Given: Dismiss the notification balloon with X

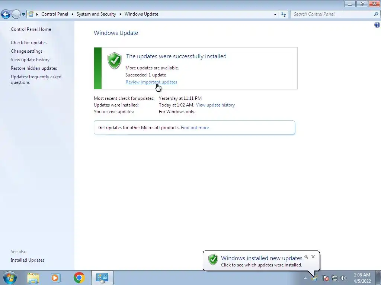Looking at the screenshot, I should pos(313,257).
